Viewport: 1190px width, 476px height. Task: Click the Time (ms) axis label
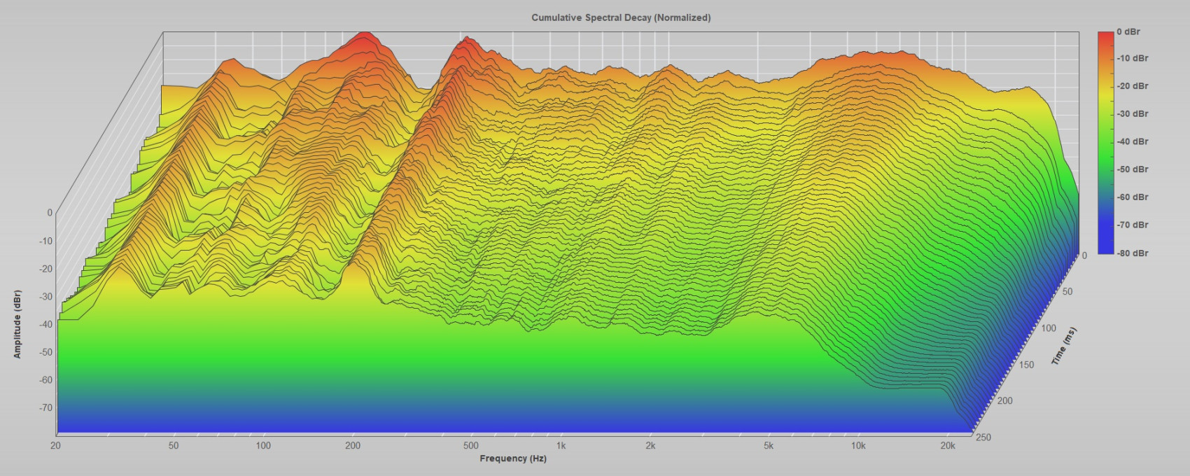(x=1063, y=346)
